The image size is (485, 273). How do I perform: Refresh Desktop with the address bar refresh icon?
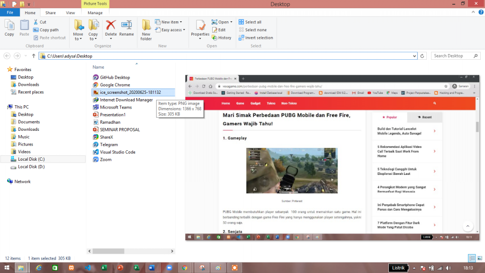click(422, 55)
